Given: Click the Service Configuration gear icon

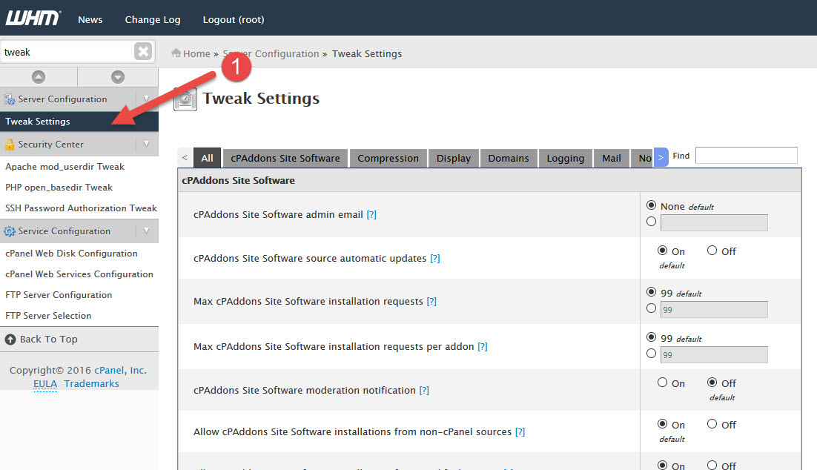Looking at the screenshot, I should pyautogui.click(x=10, y=231).
